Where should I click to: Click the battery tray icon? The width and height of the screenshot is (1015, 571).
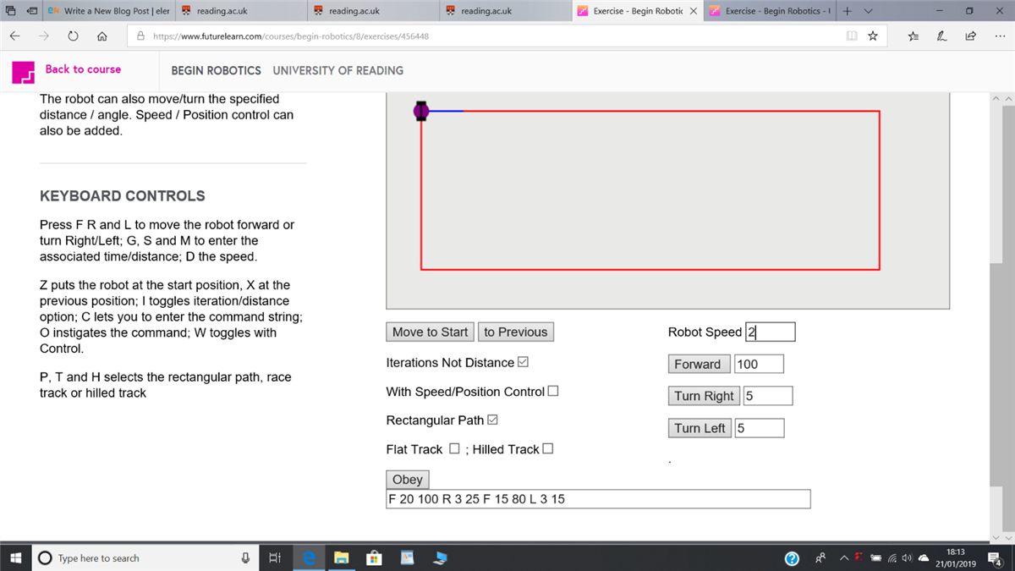click(x=875, y=557)
